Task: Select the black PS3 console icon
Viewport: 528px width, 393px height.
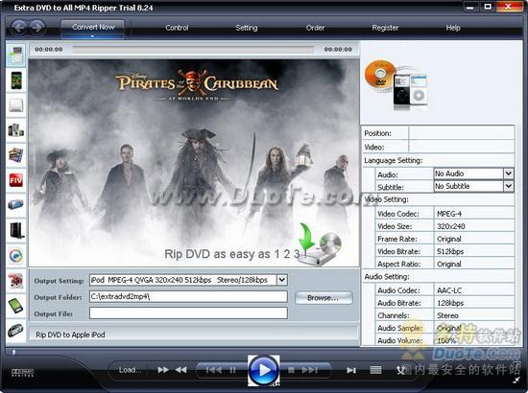Action: pos(16,231)
